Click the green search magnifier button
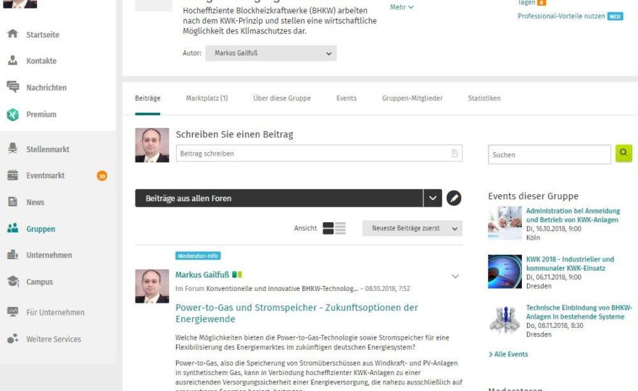 (x=623, y=154)
